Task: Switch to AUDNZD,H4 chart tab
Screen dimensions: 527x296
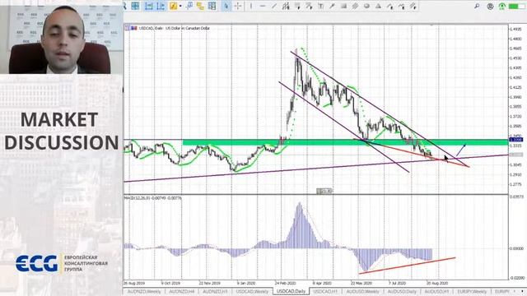Action: point(181,292)
